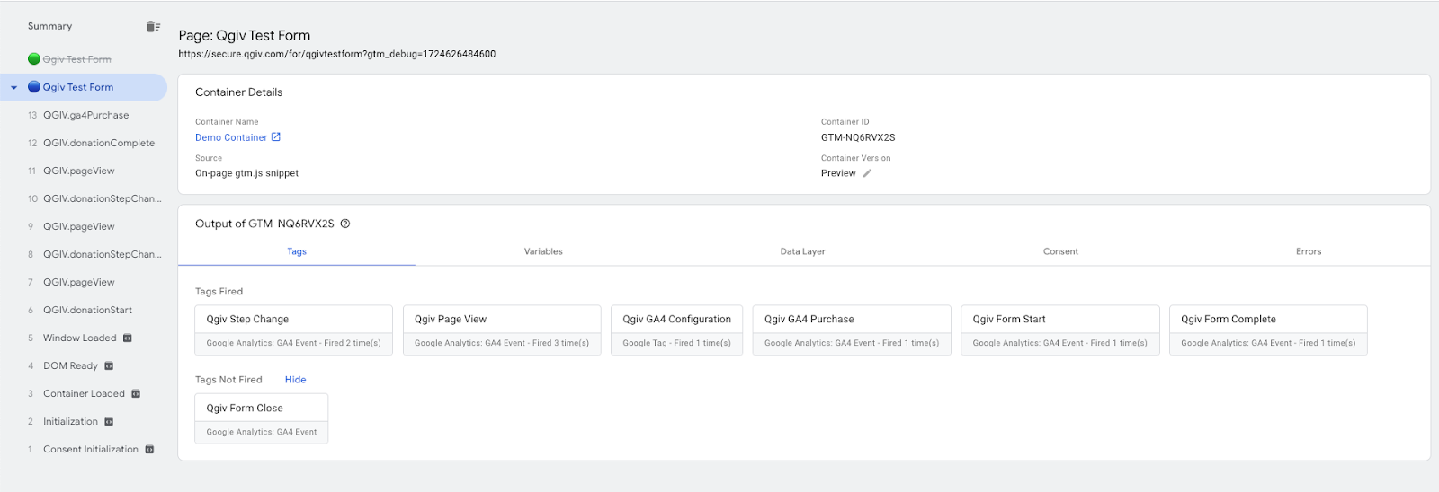This screenshot has width=1439, height=492.
Task: Open the Consent tab
Action: tap(1060, 251)
